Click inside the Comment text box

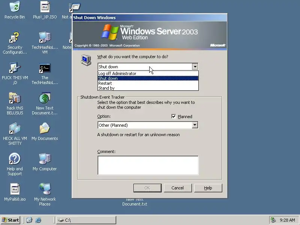pos(148,165)
